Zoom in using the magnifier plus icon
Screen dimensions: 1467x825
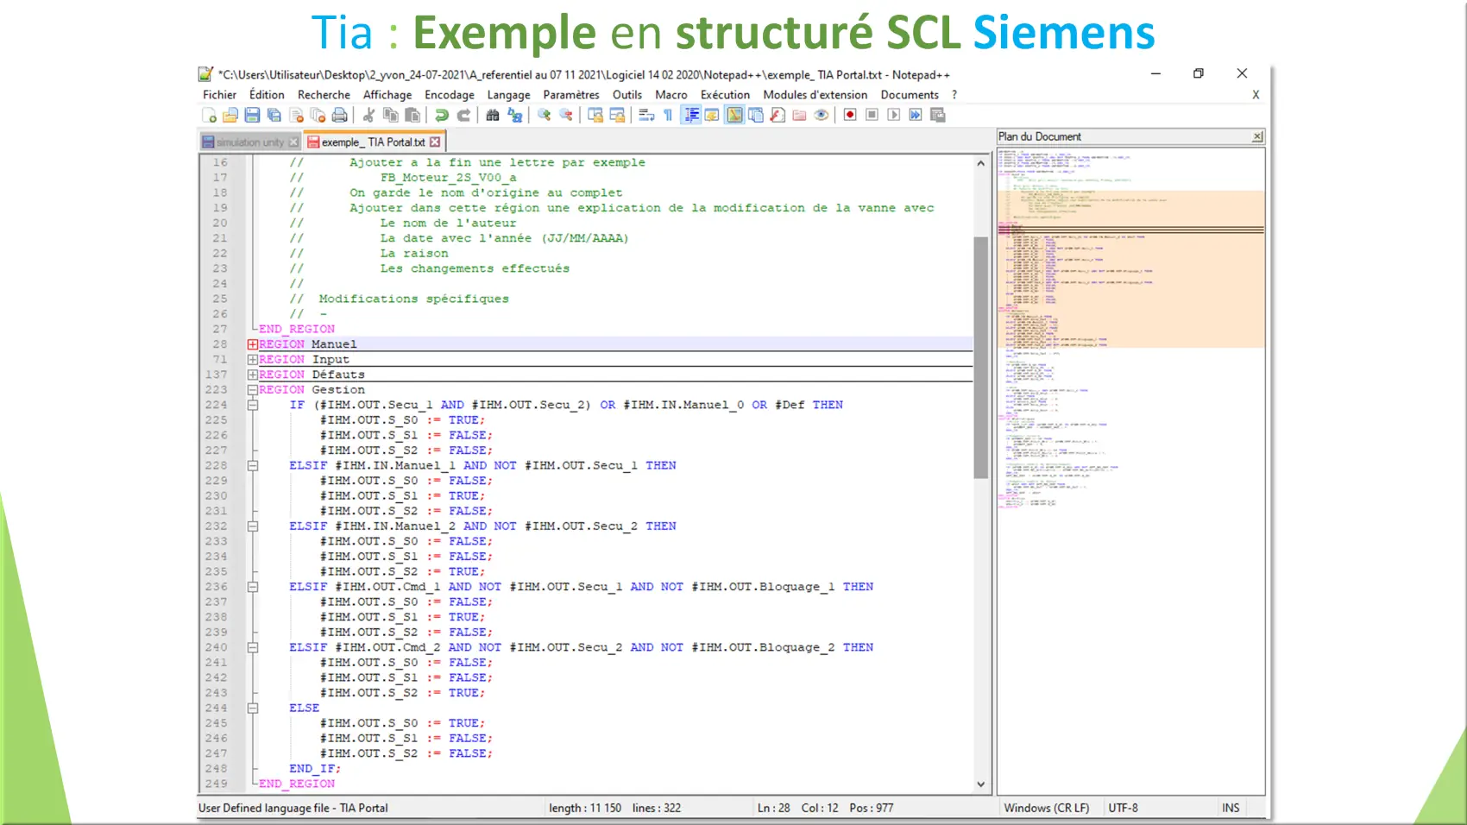pos(544,115)
